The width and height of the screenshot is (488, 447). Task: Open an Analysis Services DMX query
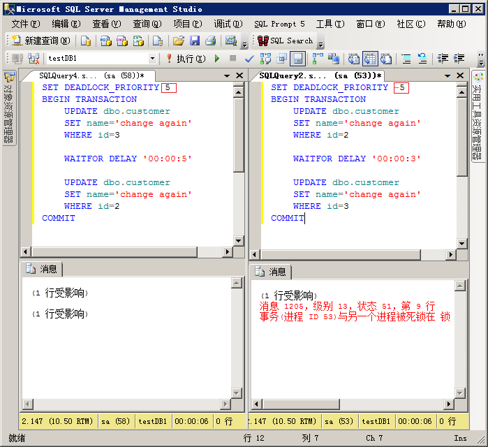pyautogui.click(x=122, y=41)
